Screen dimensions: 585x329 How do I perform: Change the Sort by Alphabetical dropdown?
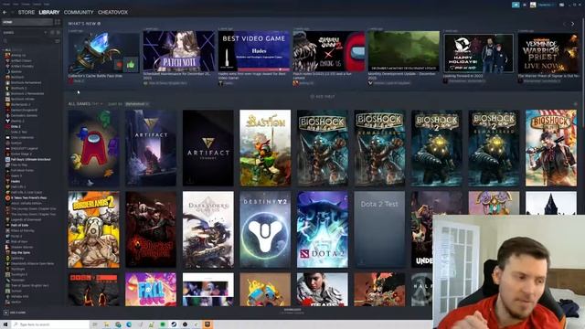(137, 104)
